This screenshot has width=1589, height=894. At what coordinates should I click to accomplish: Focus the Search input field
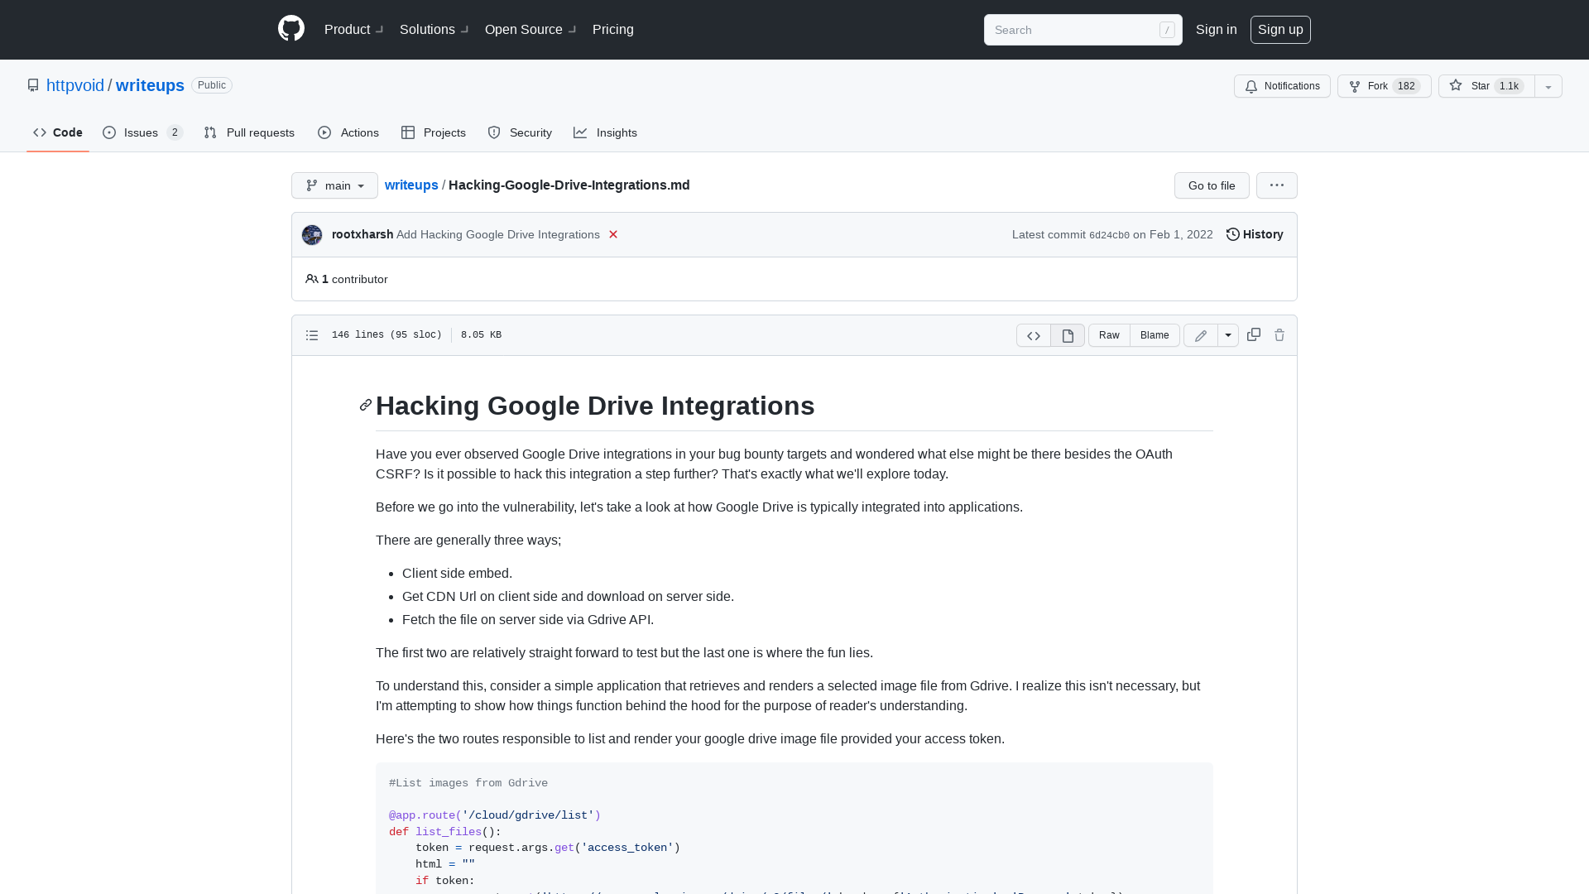pos(1083,30)
